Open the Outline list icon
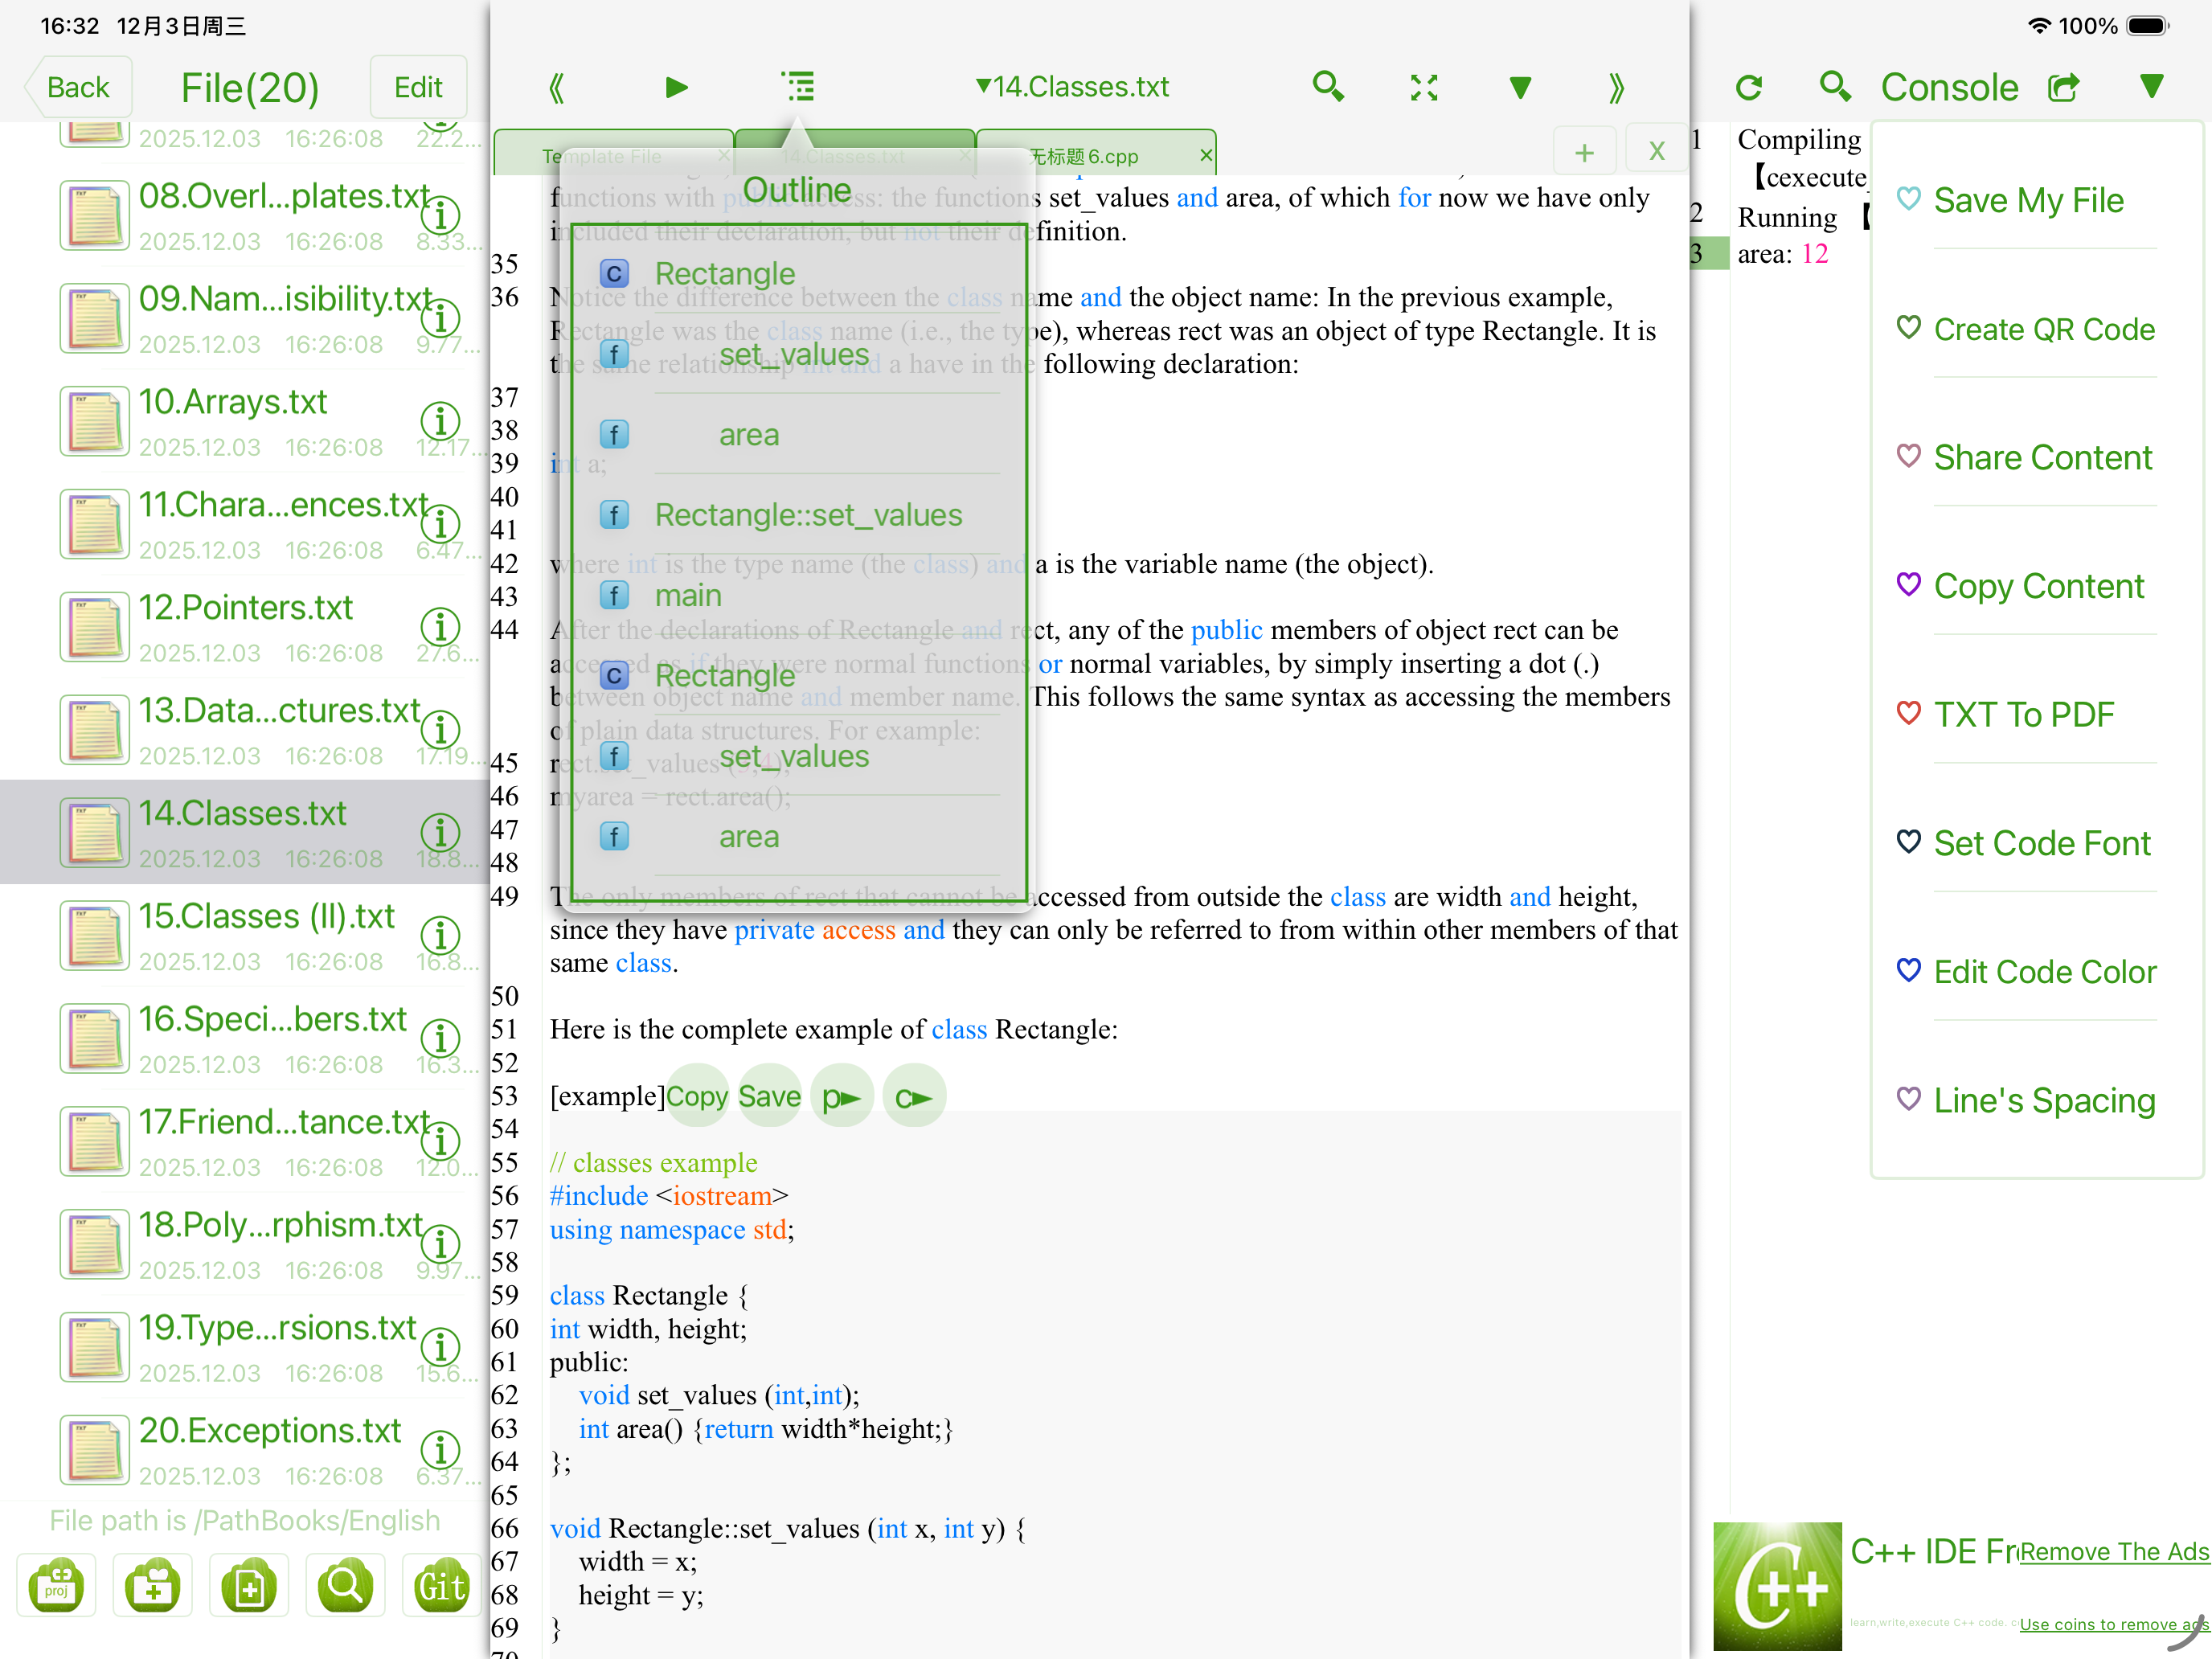Screen dimensions: 2212x1659 [798, 87]
